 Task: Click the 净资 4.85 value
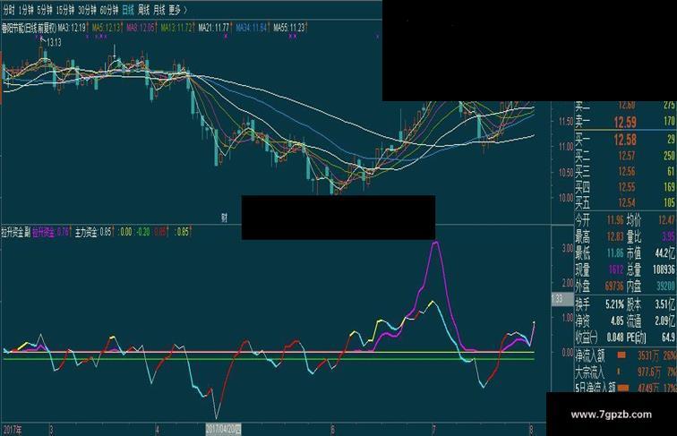(x=599, y=321)
